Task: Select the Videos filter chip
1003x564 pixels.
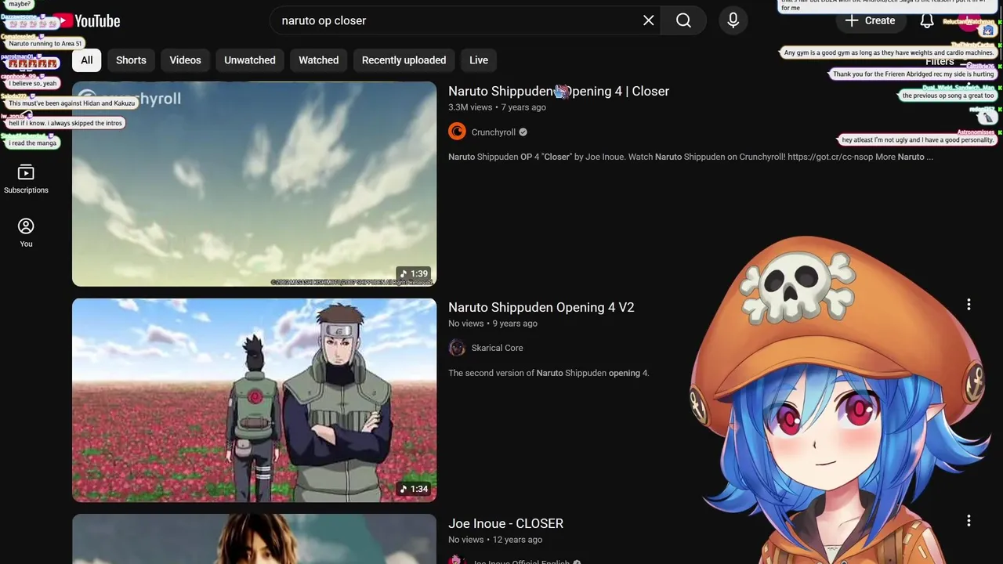Action: pos(185,60)
